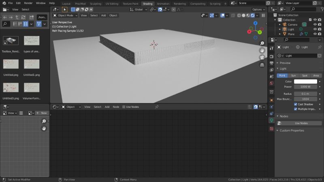This screenshot has height=182, width=324.
Task: Click zoom icon in 3D viewport
Action: (262, 43)
